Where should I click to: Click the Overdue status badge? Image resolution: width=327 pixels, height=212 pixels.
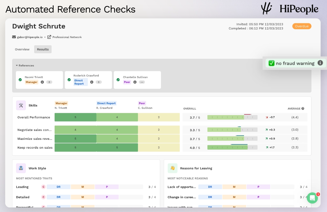(x=302, y=26)
